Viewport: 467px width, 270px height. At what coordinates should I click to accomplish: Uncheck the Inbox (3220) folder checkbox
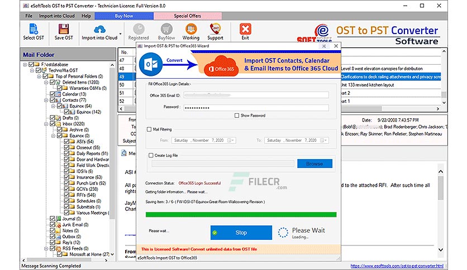click(x=53, y=124)
